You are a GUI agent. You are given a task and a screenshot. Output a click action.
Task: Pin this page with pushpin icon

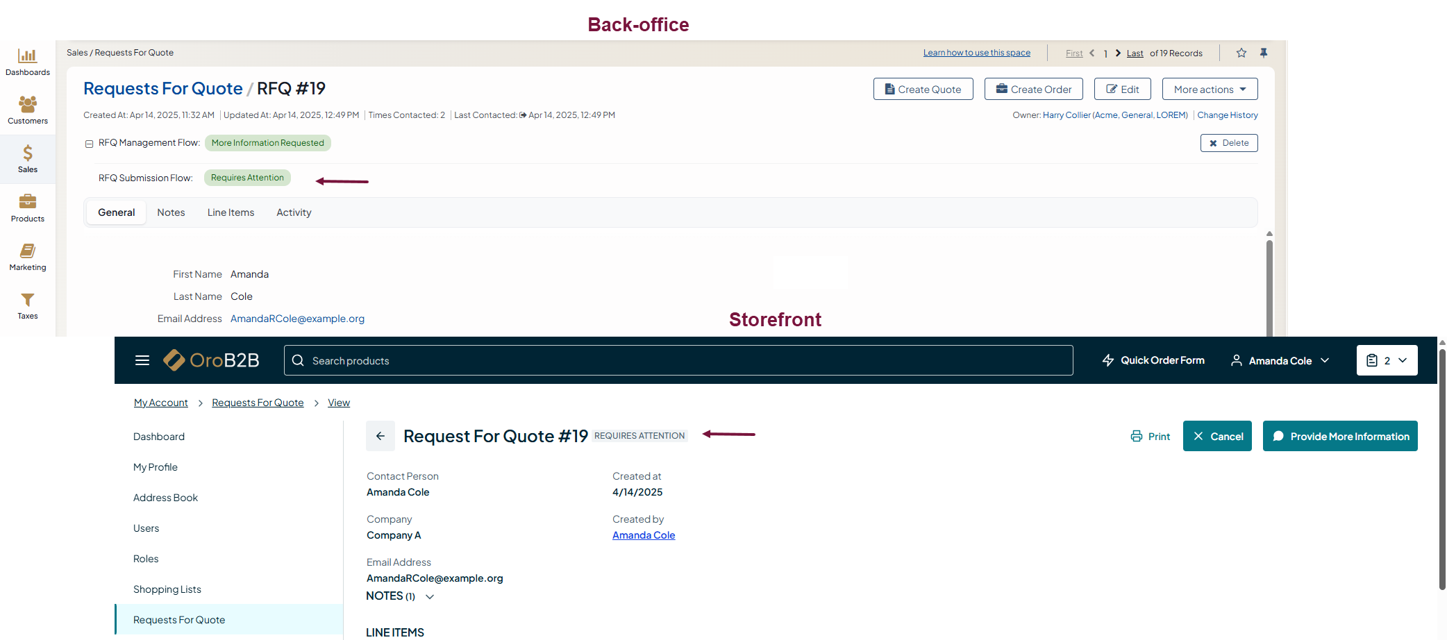[1264, 53]
